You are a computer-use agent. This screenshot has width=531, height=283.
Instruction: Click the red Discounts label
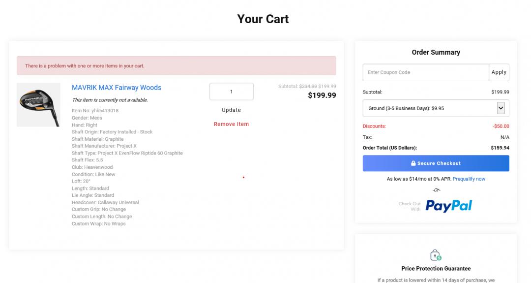[x=374, y=126]
